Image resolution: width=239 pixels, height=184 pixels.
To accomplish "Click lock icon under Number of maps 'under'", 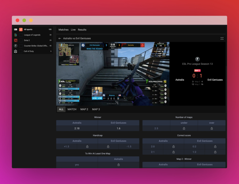I will pos(184,128).
